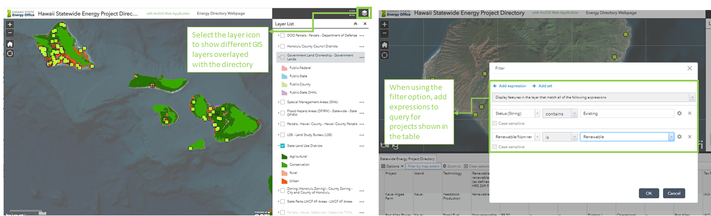
Task: Open options menu for Zoning Honolulu layer
Action: pos(361,191)
